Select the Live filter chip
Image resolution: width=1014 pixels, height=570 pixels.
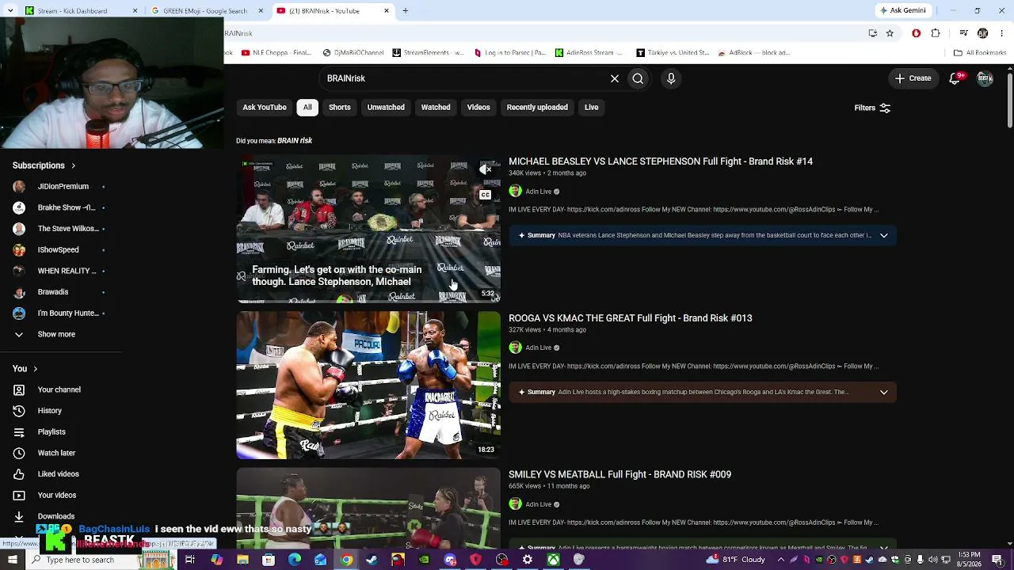592,108
